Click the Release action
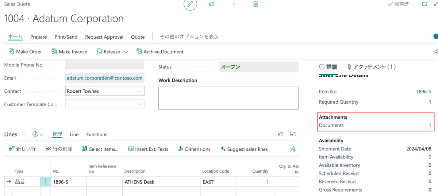This screenshot has height=196, width=438. coord(108,51)
